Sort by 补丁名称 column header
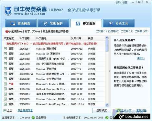 25,38
